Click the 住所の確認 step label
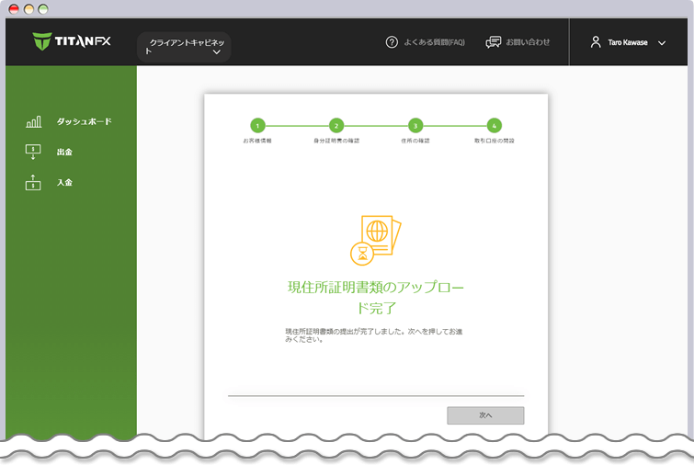Viewport: 694px width, 465px height. pos(415,141)
